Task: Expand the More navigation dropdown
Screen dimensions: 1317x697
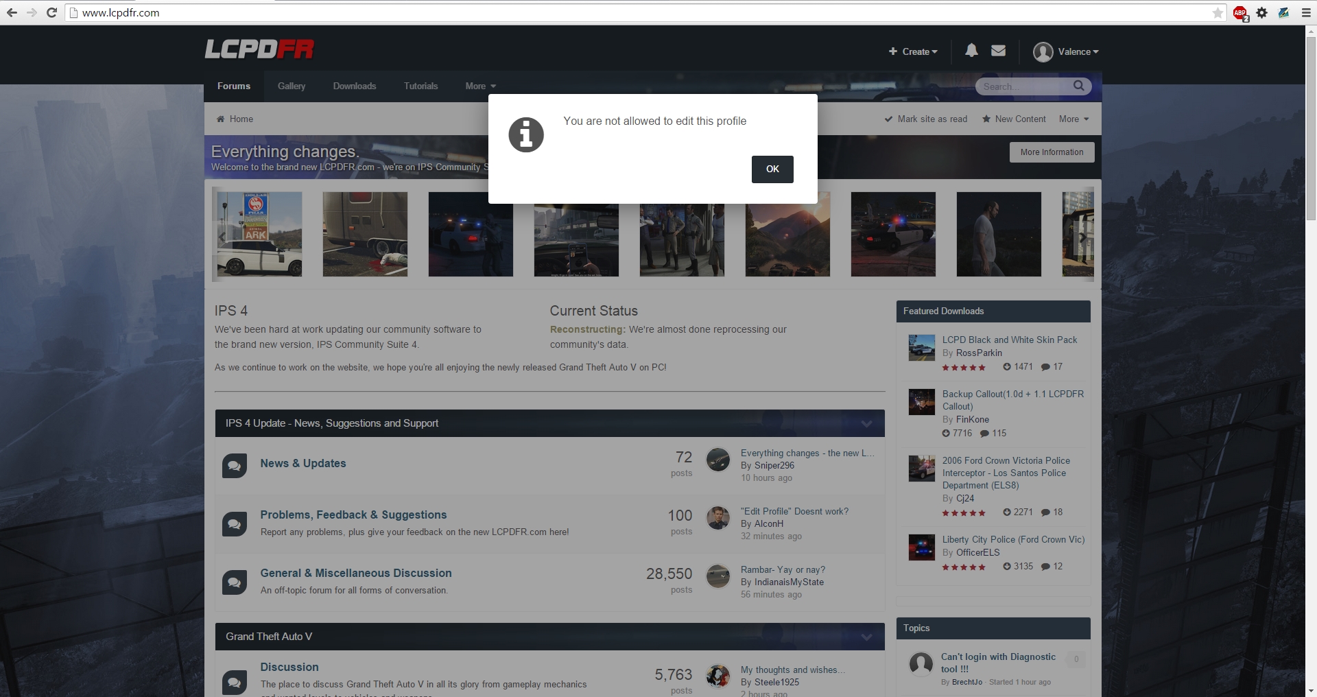Action: point(480,86)
